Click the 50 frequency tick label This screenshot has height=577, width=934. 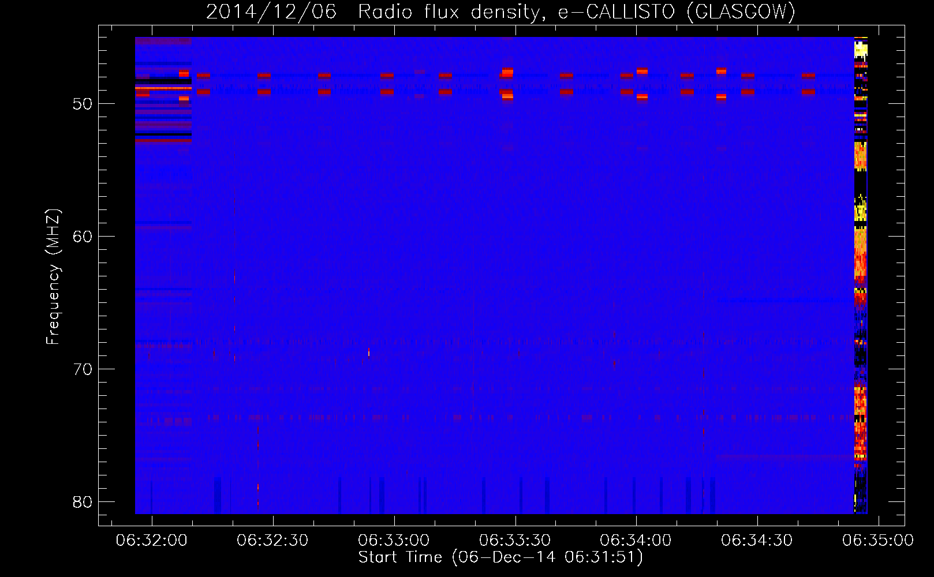coord(83,104)
